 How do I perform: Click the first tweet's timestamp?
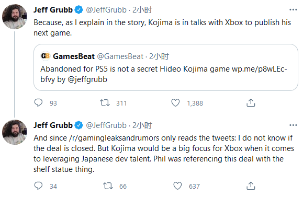142,10
